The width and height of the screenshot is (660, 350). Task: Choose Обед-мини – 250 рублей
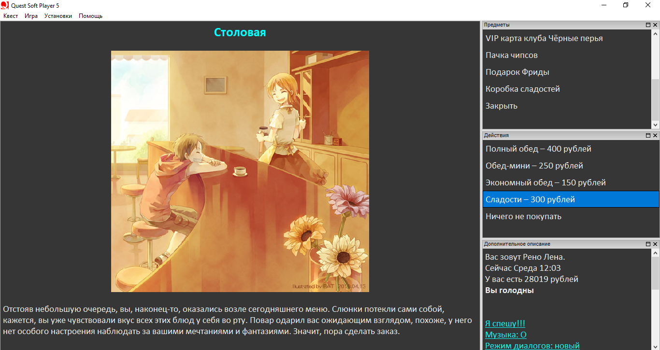[571, 166]
